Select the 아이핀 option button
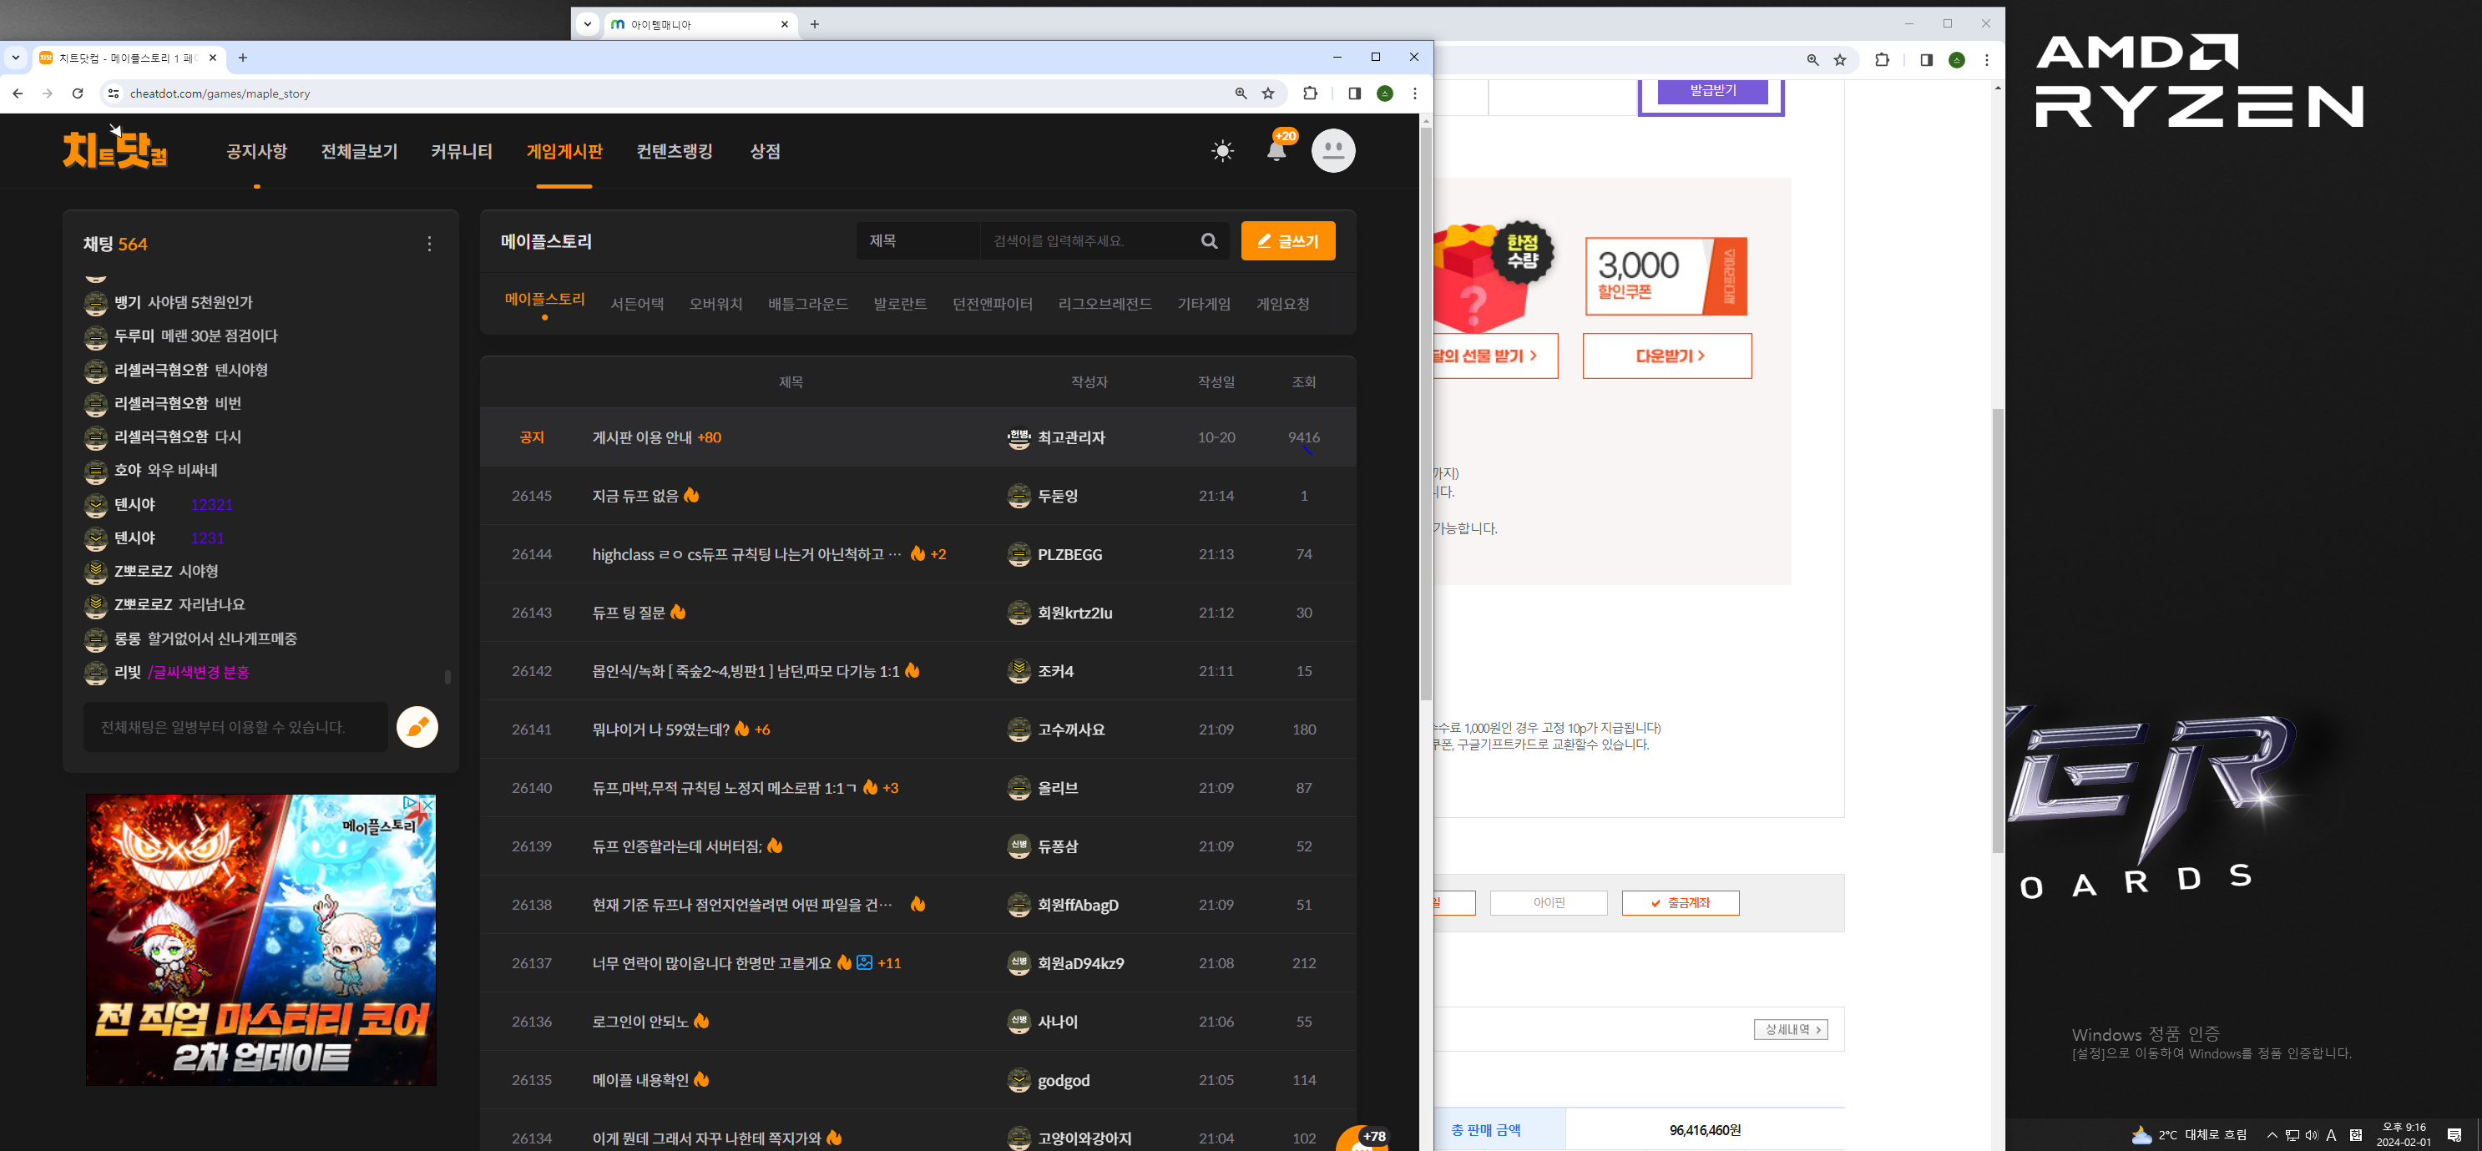Screen dimensions: 2482x1151 coord(1549,902)
